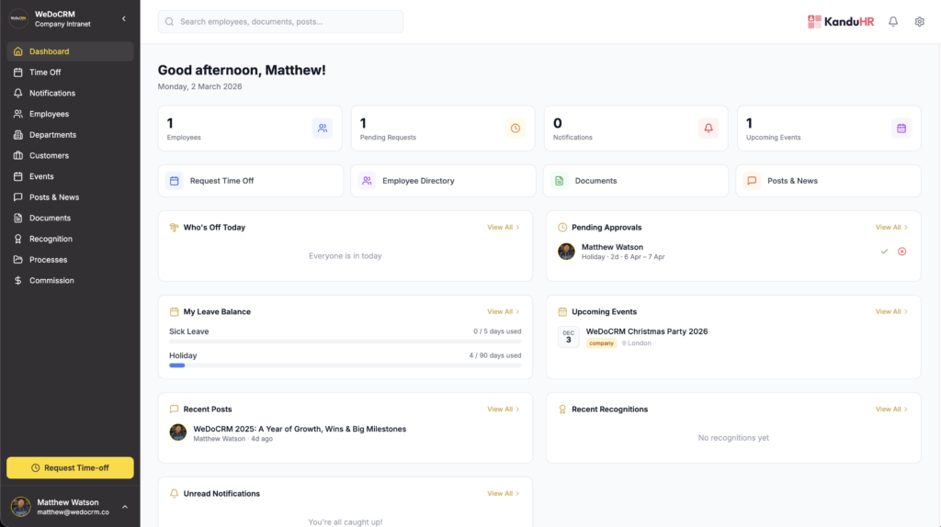Screen dimensions: 941x527
Task: Click the search employees input field
Action: pyautogui.click(x=280, y=21)
